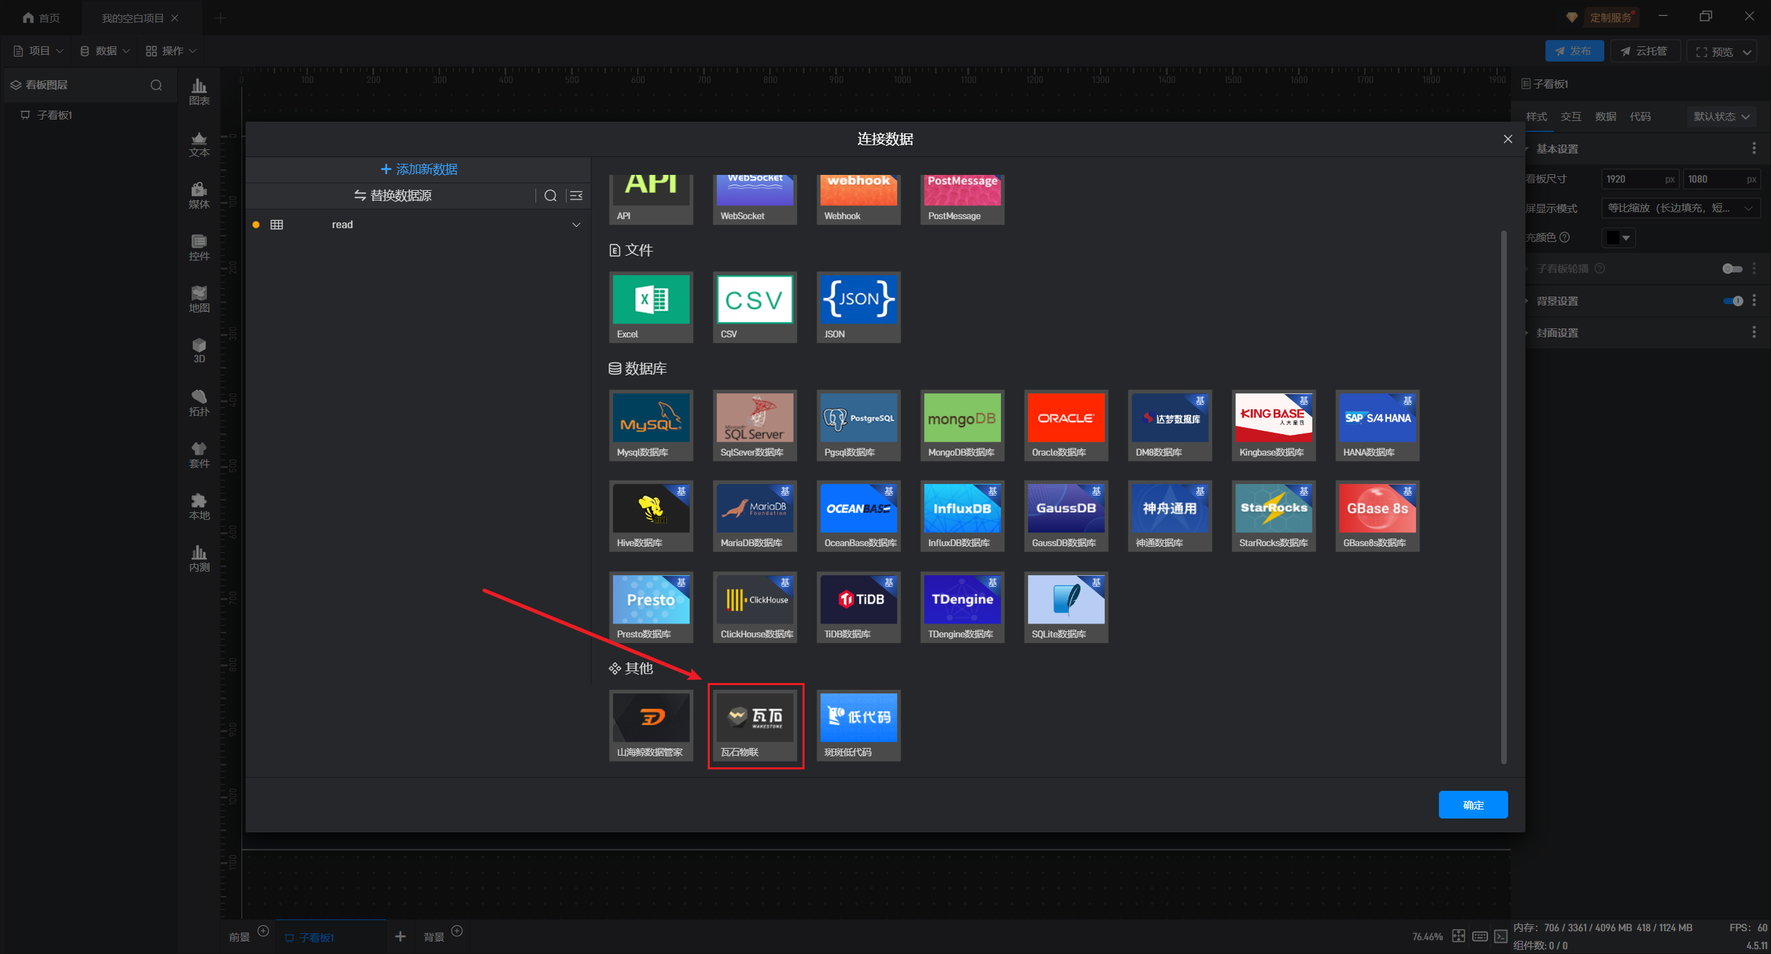1771x954 pixels.
Task: Search data sources with magnifier icon
Action: [x=550, y=196]
